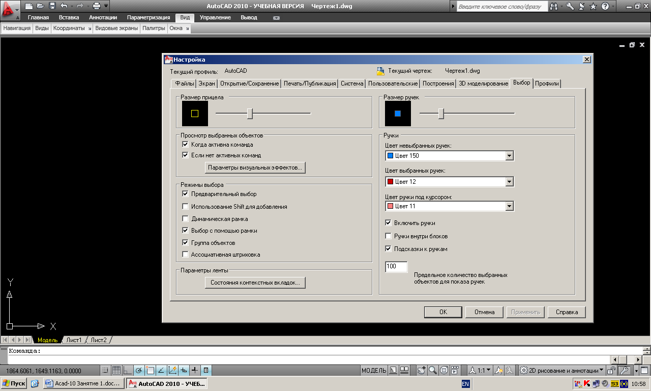The height and width of the screenshot is (391, 651).
Task: Toggle Lineweight display icon in status bar
Action: pos(195,370)
